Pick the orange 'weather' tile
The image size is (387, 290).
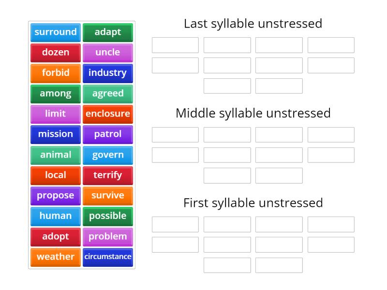click(56, 257)
